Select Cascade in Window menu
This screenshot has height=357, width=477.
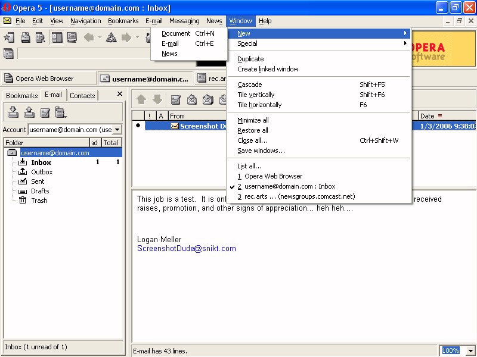[320, 84]
